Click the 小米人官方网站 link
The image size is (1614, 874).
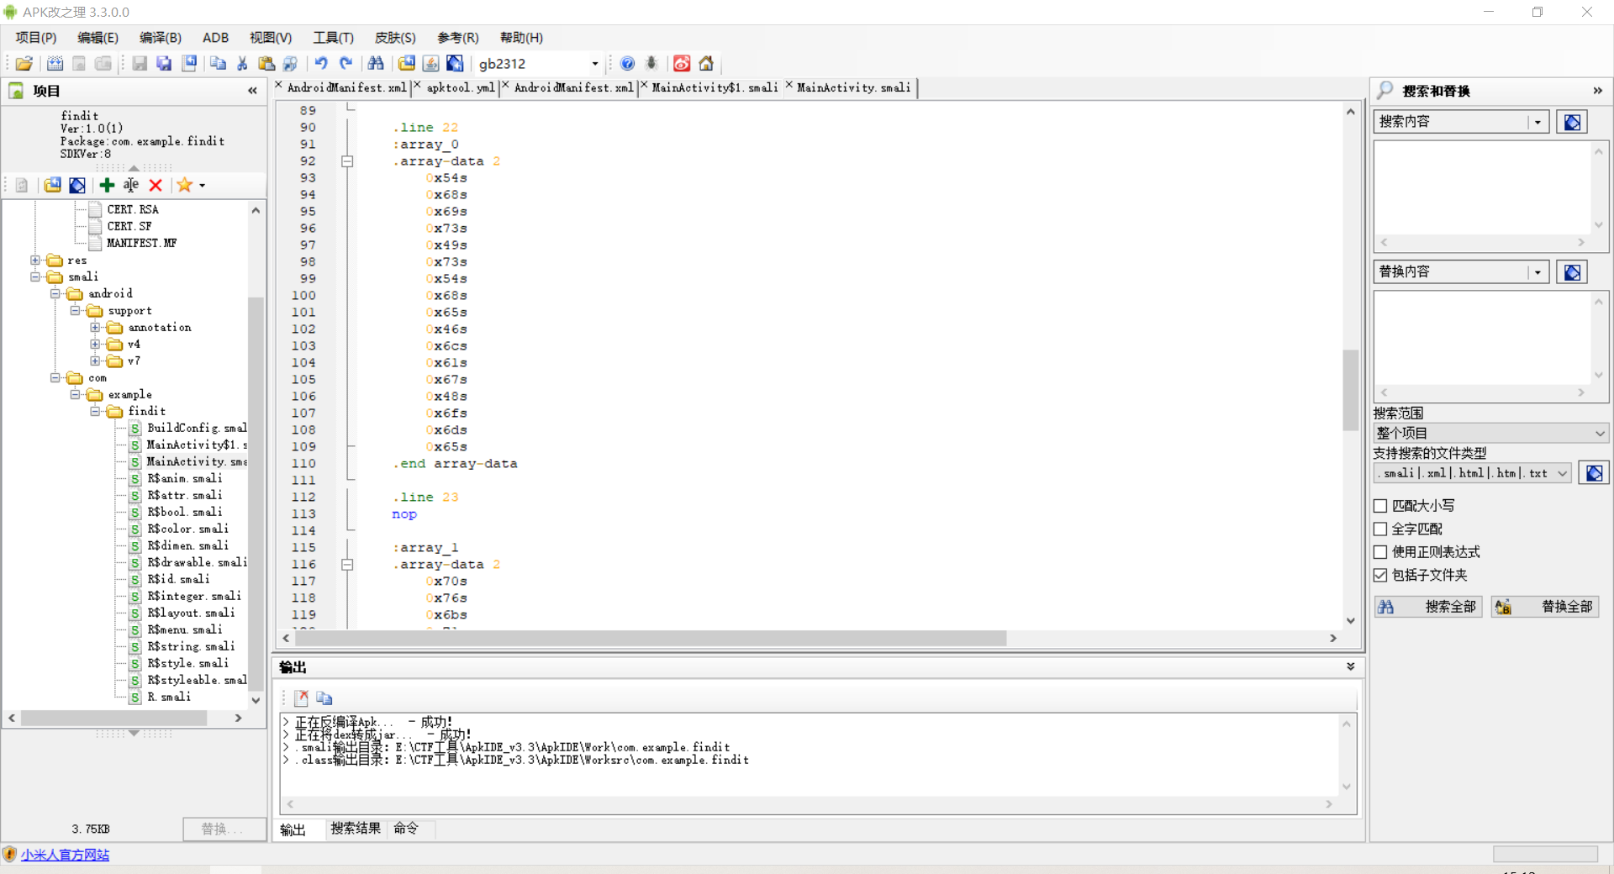point(66,854)
